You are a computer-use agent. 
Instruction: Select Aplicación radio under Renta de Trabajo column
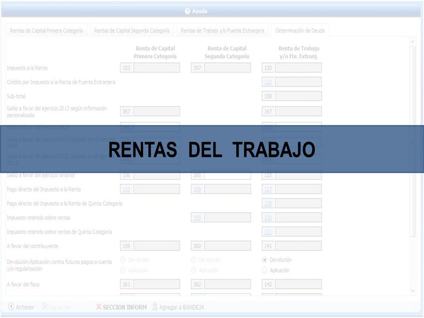click(265, 270)
